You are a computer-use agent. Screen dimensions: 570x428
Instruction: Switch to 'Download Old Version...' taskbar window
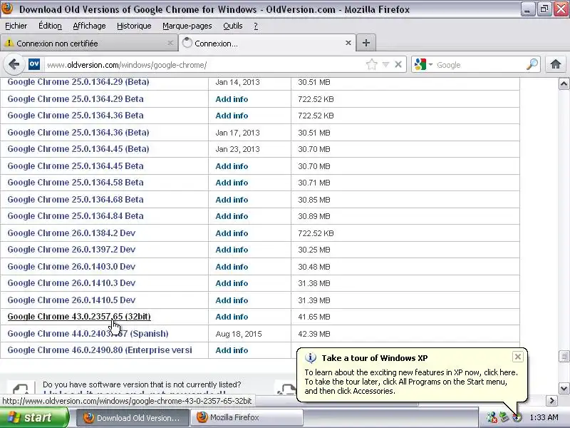coord(133,418)
